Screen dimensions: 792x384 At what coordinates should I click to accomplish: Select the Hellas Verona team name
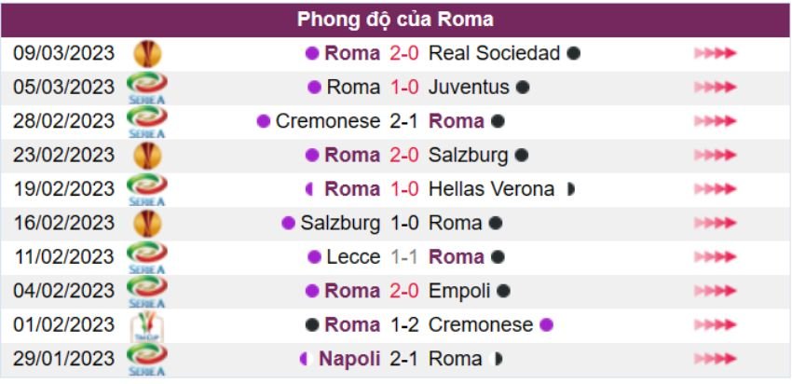[x=491, y=189]
